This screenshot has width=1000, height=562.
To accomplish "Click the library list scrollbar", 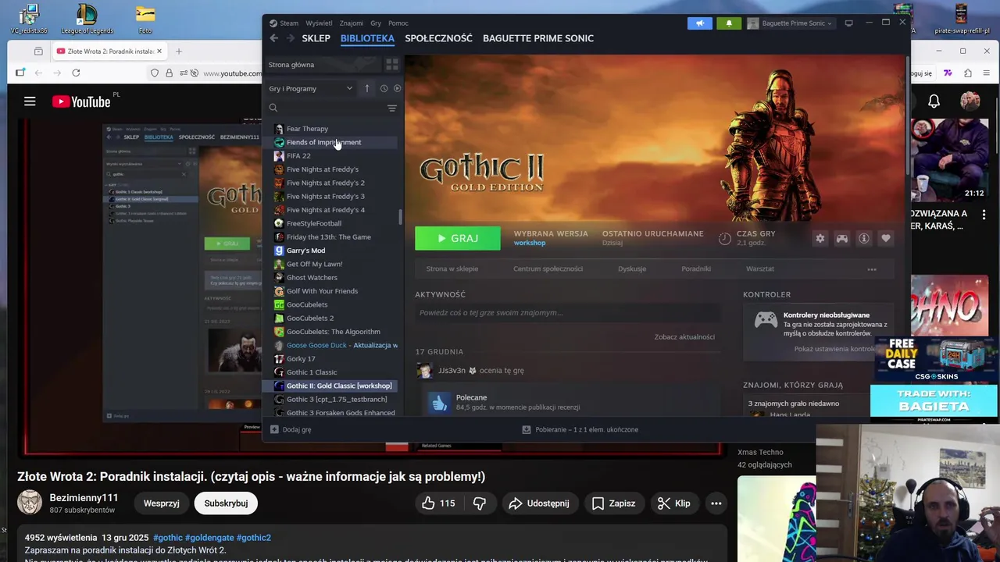I will (401, 217).
